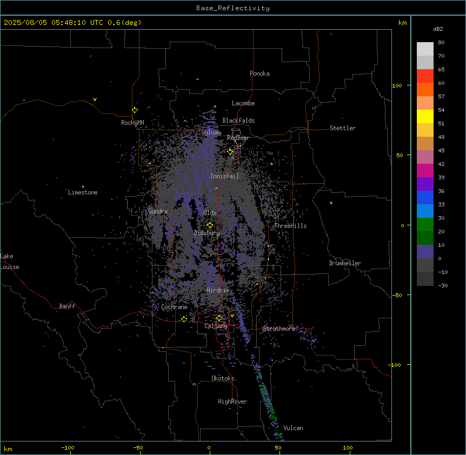Viewport: 466px width, 455px height.
Task: Pick the yellow 51-54 dBZ legend swatch
Action: click(425, 116)
